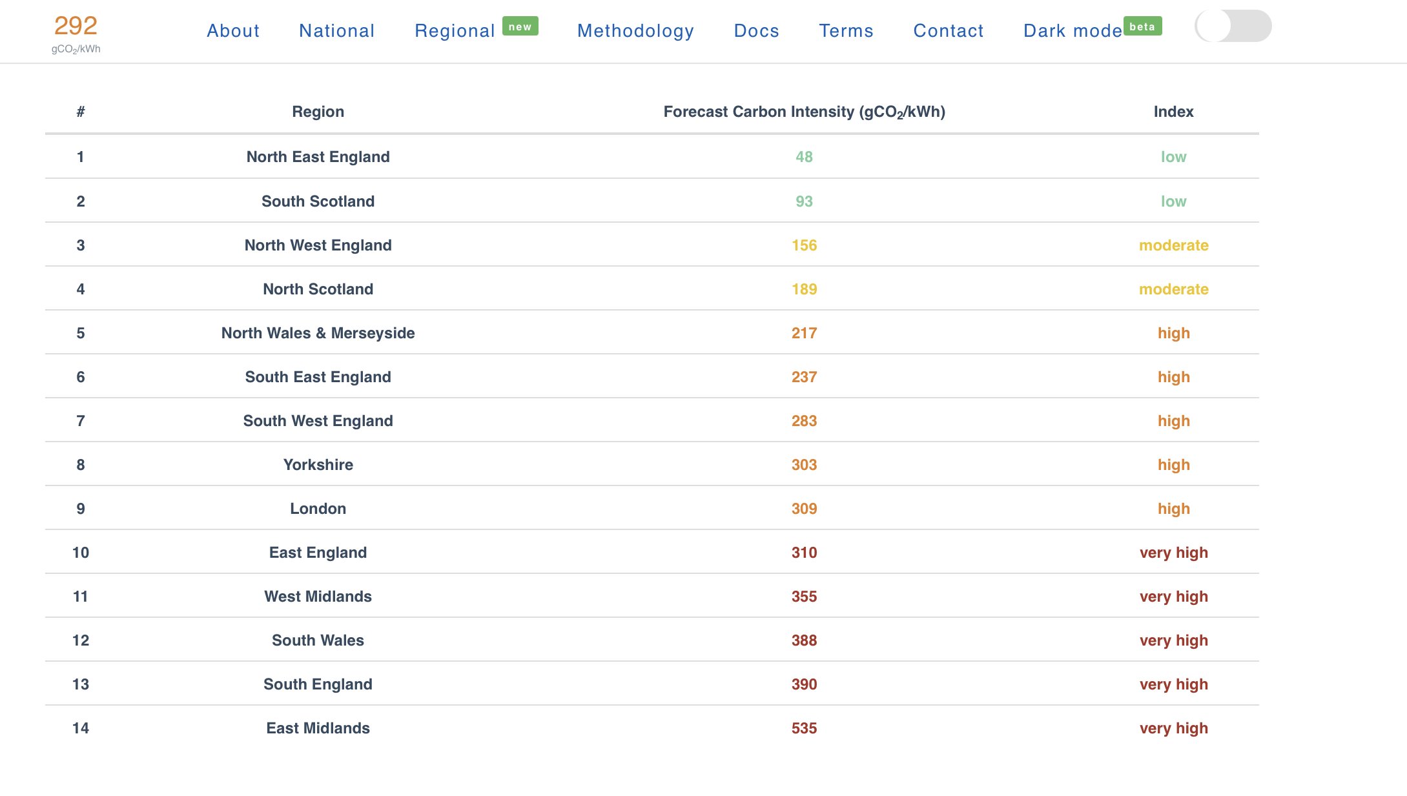
Task: Open the Contact page
Action: (x=949, y=30)
